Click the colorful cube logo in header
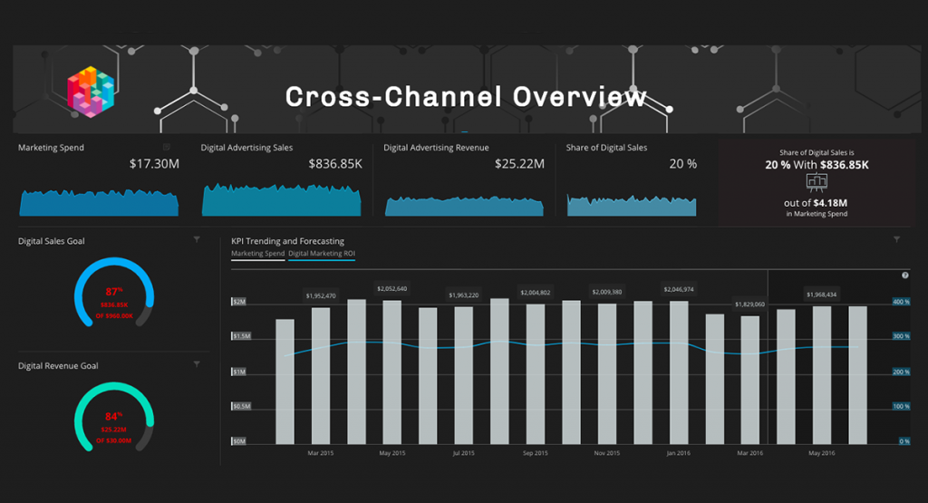This screenshot has width=928, height=503. (90, 92)
